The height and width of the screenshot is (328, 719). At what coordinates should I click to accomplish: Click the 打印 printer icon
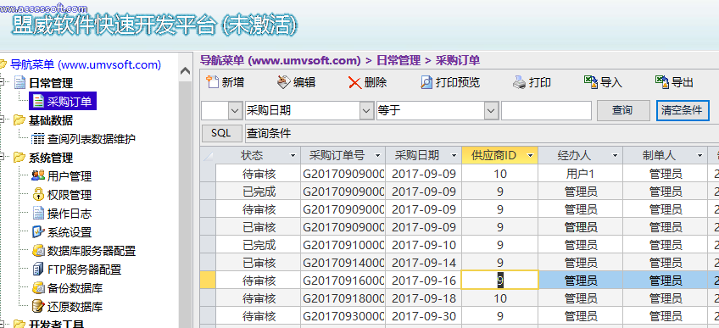[519, 82]
